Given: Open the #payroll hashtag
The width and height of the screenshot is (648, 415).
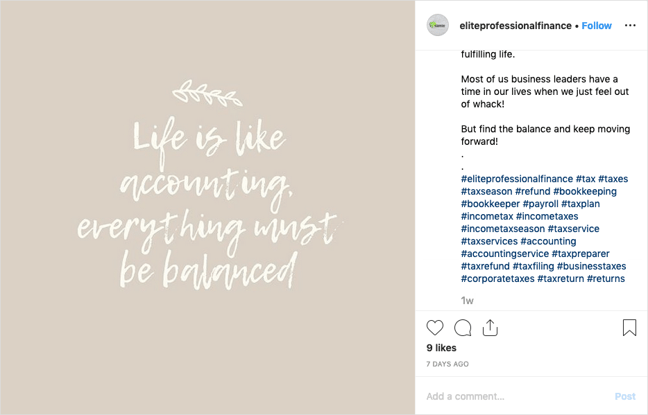Looking at the screenshot, I should coord(540,204).
